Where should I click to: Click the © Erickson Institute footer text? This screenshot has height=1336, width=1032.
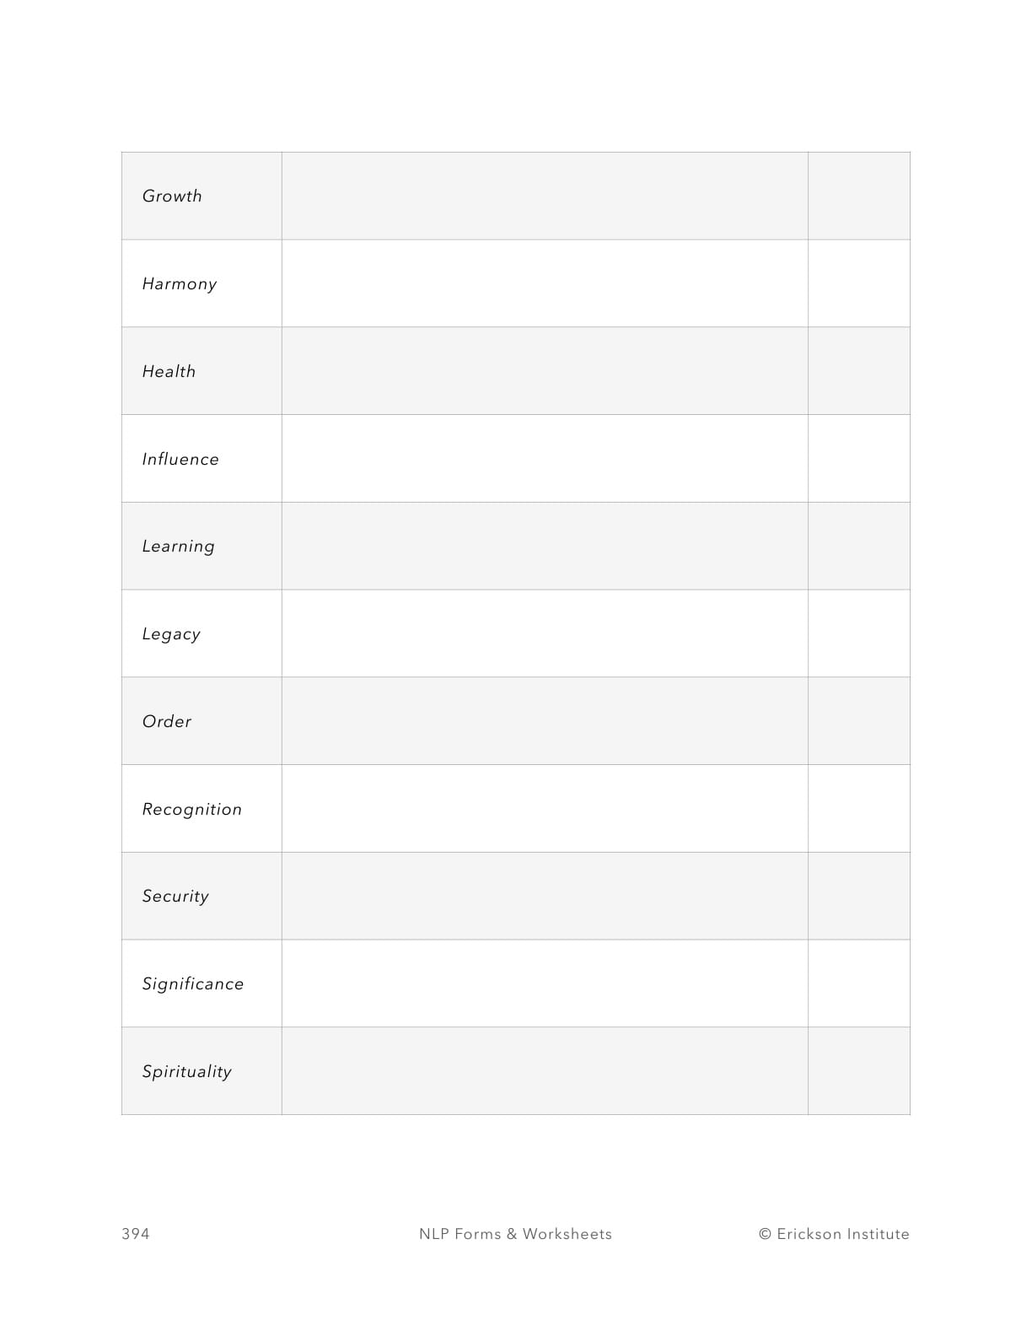(834, 1234)
